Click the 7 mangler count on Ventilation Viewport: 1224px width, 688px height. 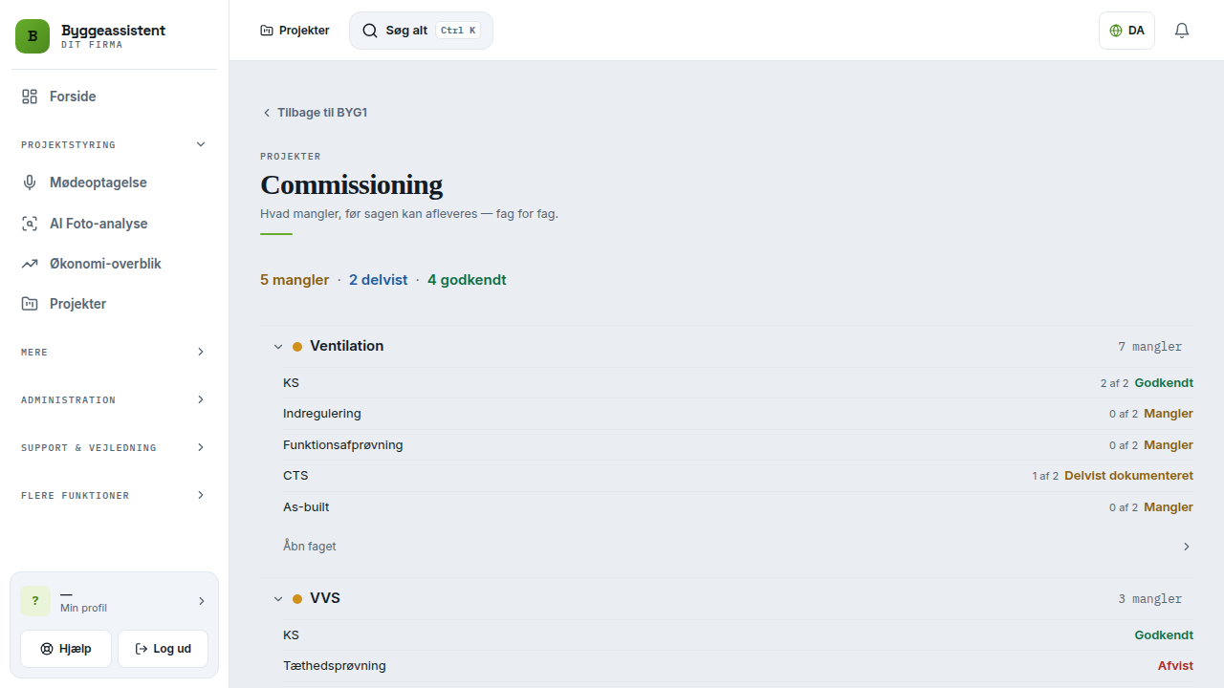click(1149, 347)
